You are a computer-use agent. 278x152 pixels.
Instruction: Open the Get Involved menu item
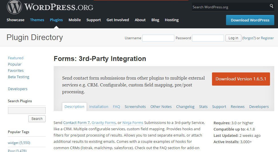point(118,20)
